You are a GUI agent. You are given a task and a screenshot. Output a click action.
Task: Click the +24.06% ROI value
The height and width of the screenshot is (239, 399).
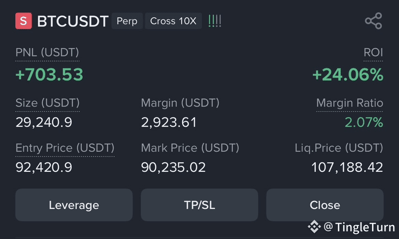348,75
